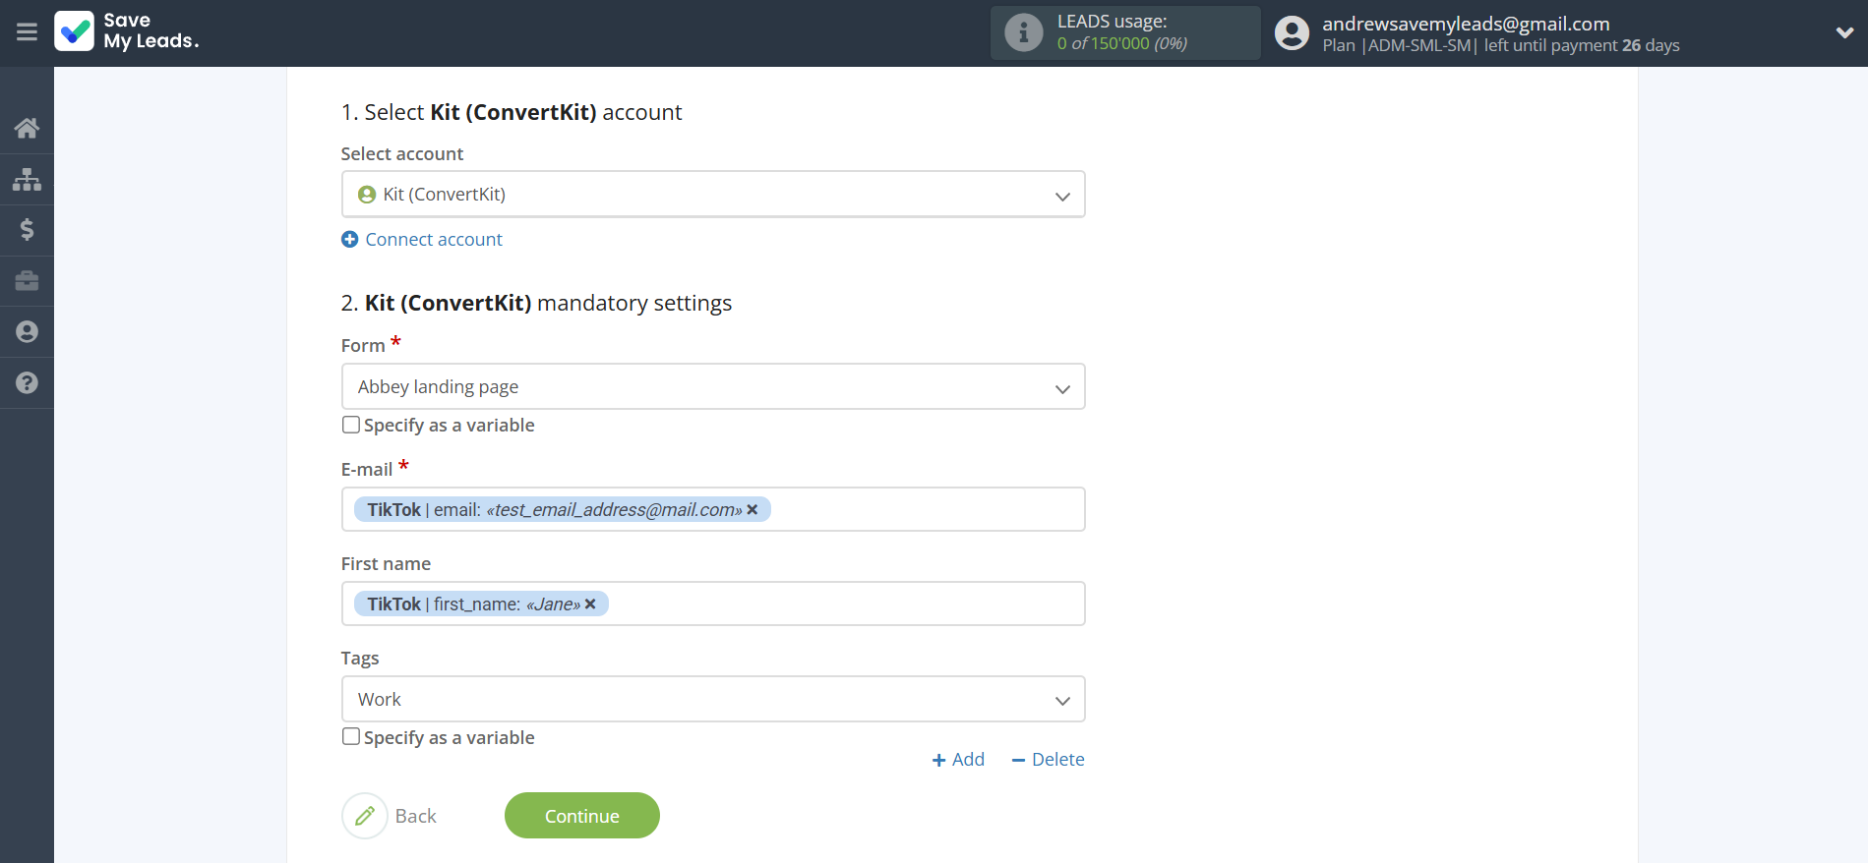Click the Connect account link
This screenshot has height=863, width=1868.
[434, 239]
